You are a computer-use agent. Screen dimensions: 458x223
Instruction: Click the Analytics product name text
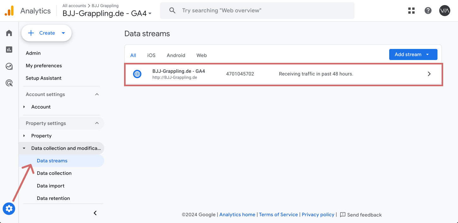click(35, 11)
